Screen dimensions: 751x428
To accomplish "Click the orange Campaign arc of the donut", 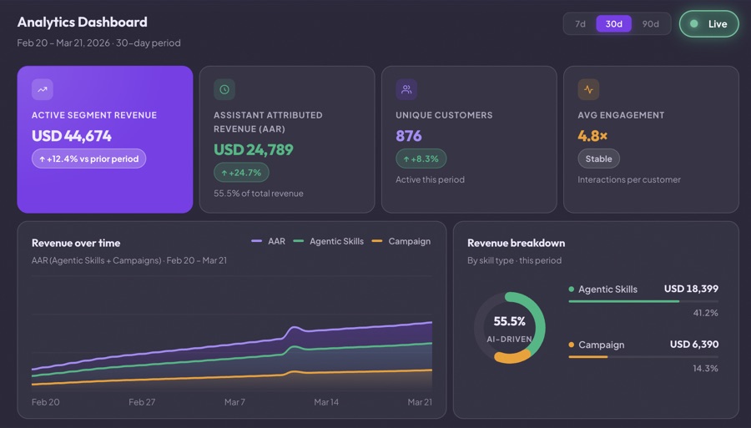I will [512, 358].
